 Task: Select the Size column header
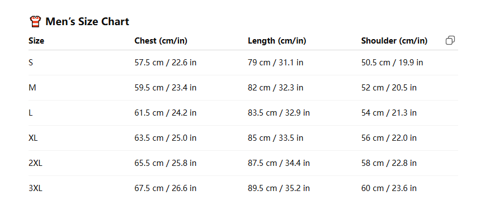point(36,41)
